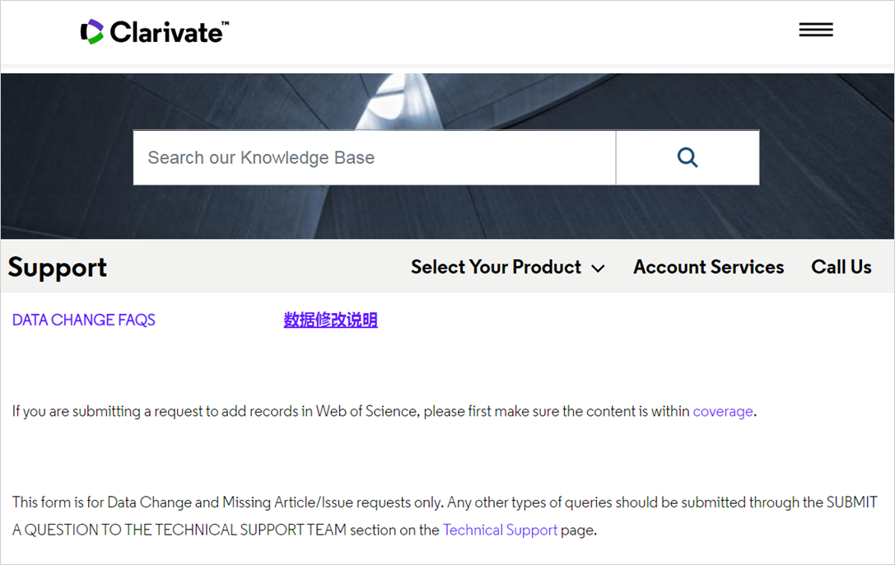
Task: Click the Clarivate logo symbol
Action: tap(91, 32)
